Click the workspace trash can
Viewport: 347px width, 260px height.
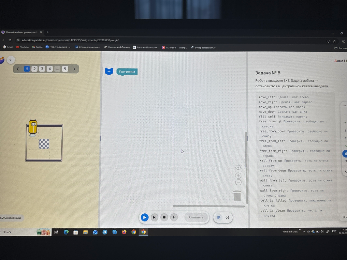point(237,196)
